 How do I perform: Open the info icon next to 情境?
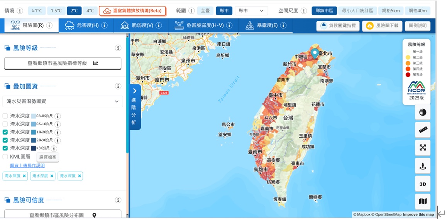[20, 11]
